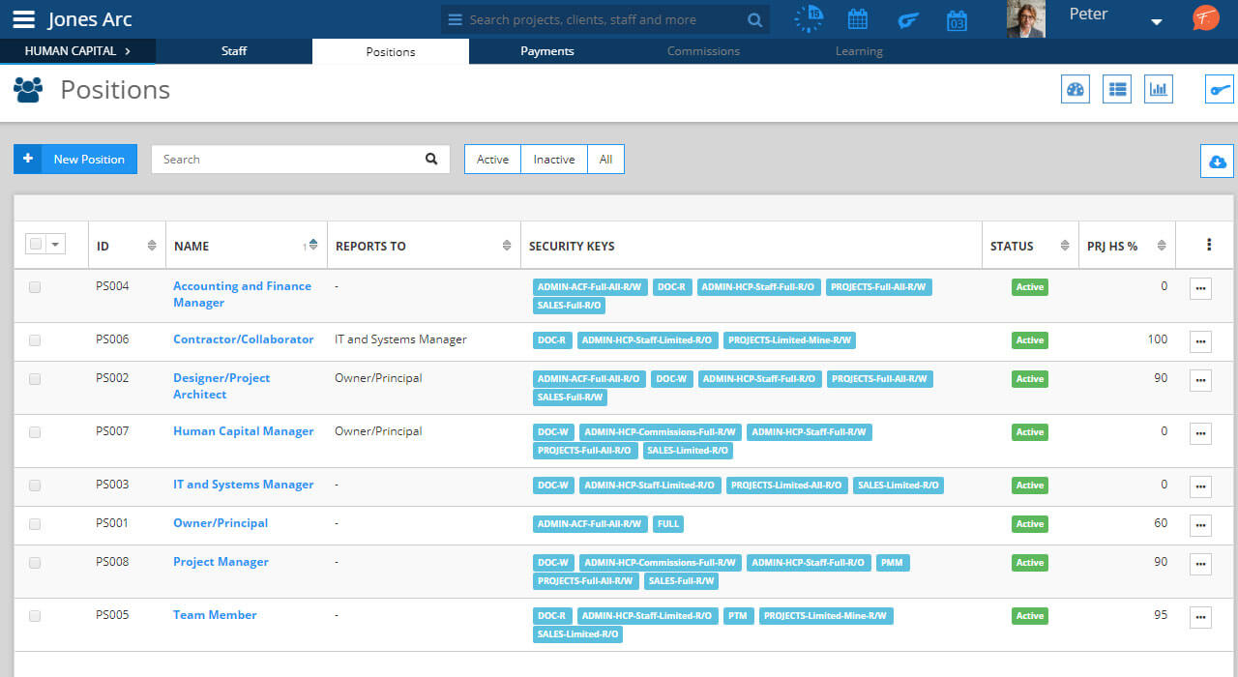This screenshot has width=1238, height=677.
Task: Switch to the list view icon
Action: point(1117,90)
